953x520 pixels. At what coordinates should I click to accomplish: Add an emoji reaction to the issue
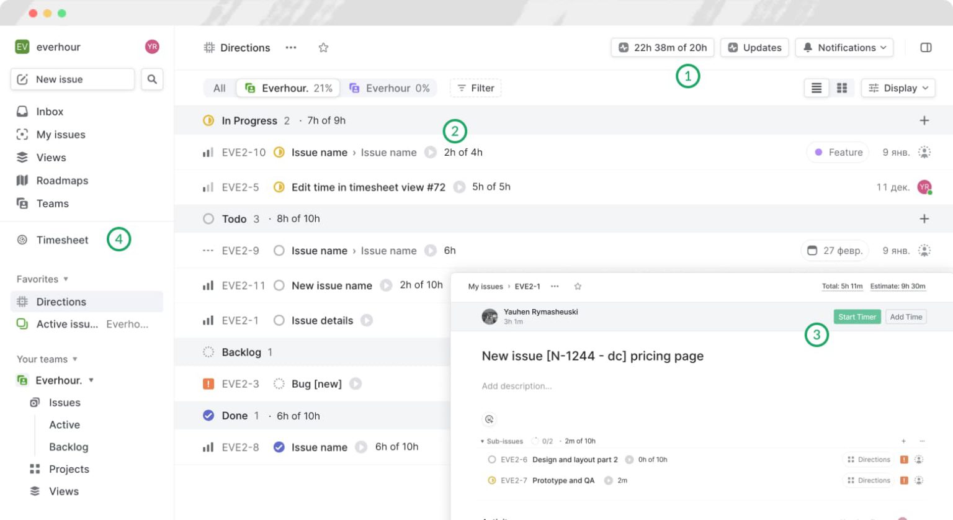click(489, 419)
